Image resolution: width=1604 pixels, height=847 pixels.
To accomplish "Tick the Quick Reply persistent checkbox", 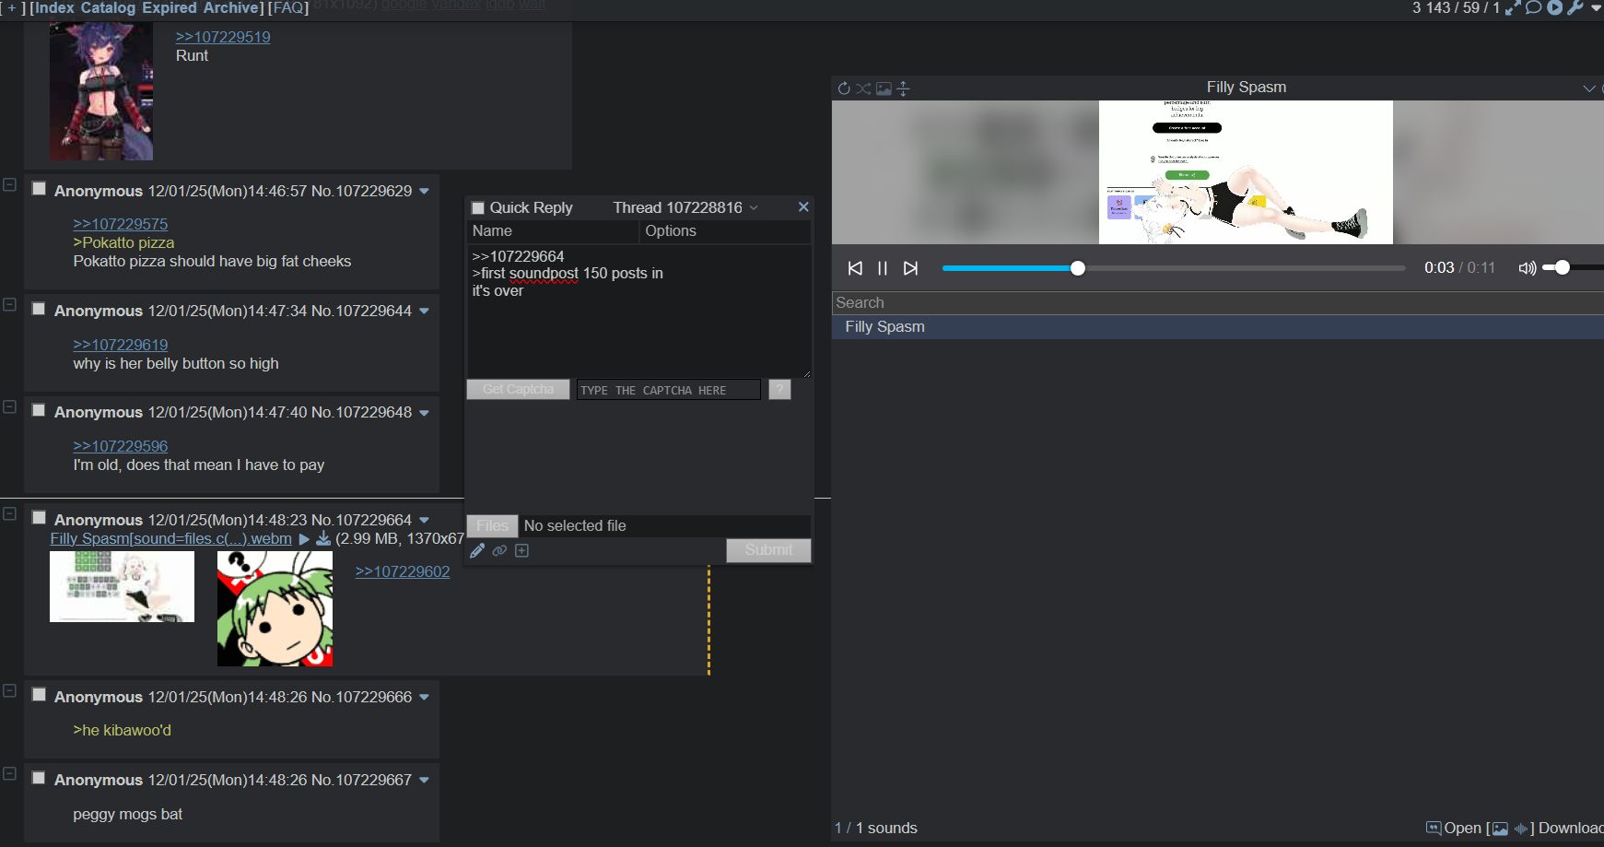I will [x=478, y=208].
